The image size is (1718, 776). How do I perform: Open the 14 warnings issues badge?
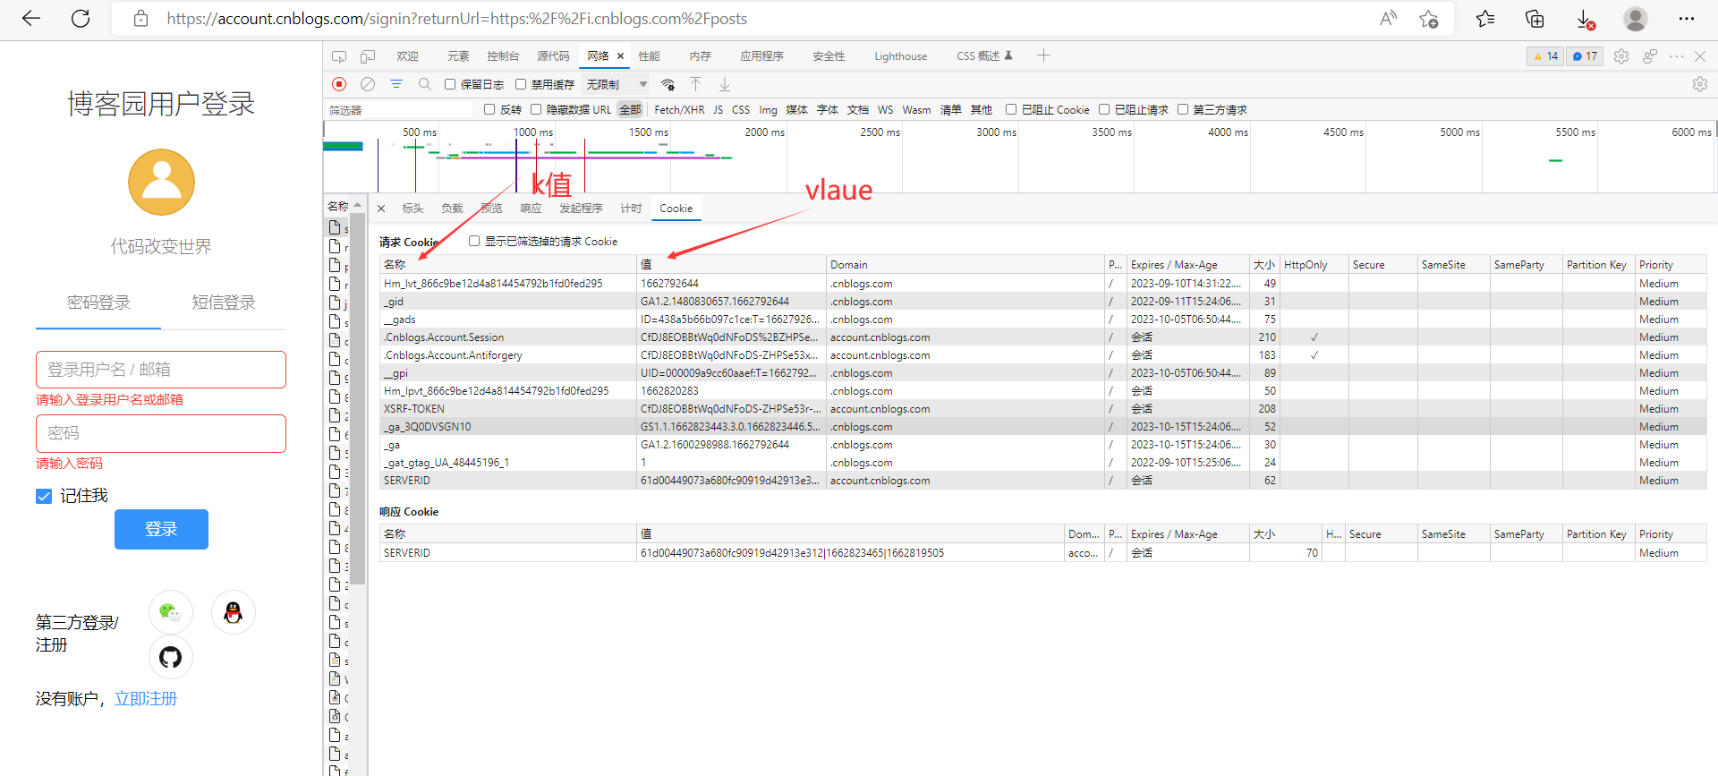pos(1545,56)
